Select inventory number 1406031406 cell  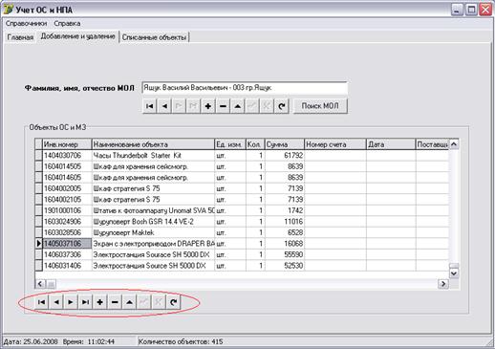(x=67, y=266)
